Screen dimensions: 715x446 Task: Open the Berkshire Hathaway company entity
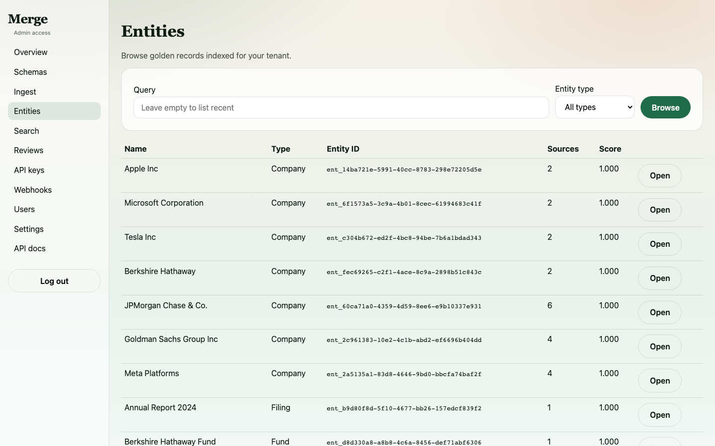click(659, 278)
